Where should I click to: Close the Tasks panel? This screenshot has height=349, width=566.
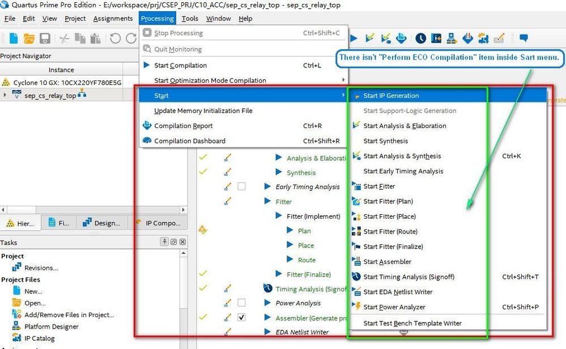tap(182, 242)
